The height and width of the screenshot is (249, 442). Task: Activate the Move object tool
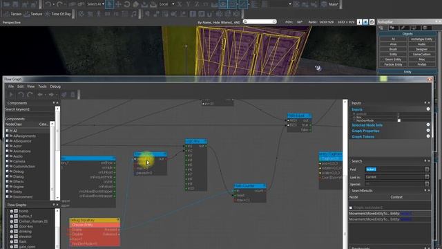pos(118,4)
